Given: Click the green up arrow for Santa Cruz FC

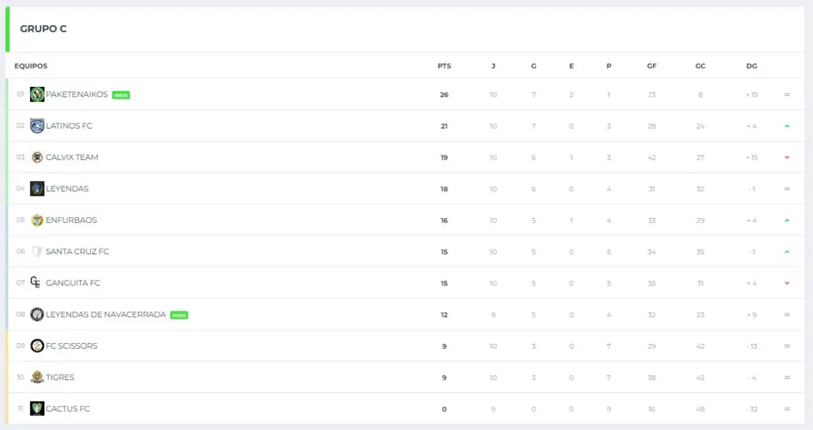Looking at the screenshot, I should point(787,251).
